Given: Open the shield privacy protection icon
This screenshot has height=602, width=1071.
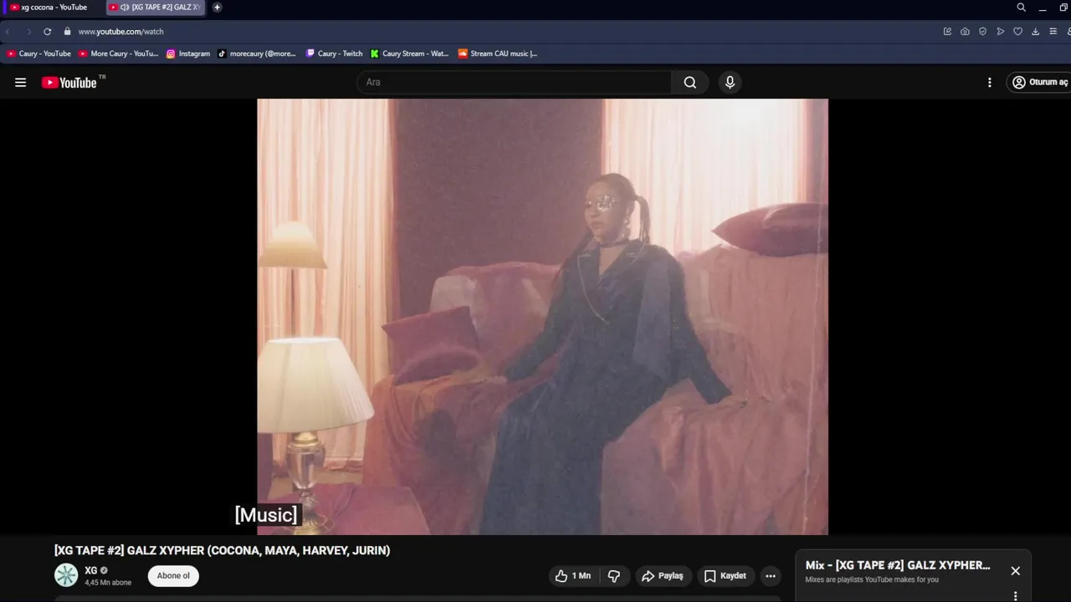Looking at the screenshot, I should click(x=982, y=32).
